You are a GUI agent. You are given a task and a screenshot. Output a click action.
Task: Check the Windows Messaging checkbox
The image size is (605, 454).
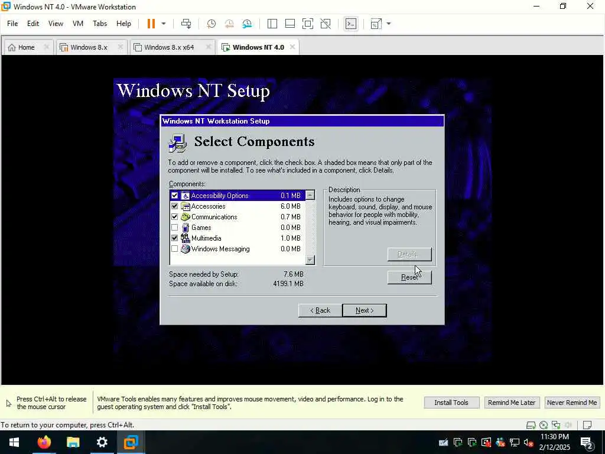(174, 249)
